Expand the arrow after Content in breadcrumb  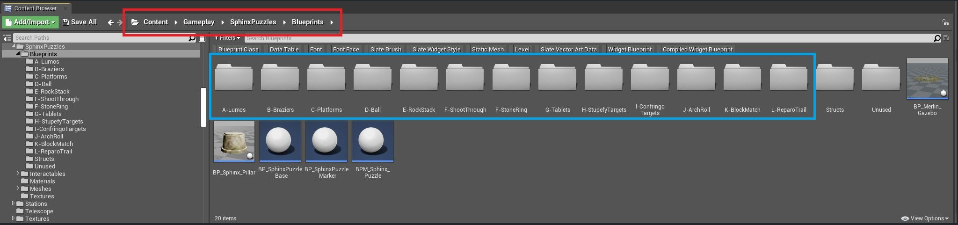click(x=176, y=22)
